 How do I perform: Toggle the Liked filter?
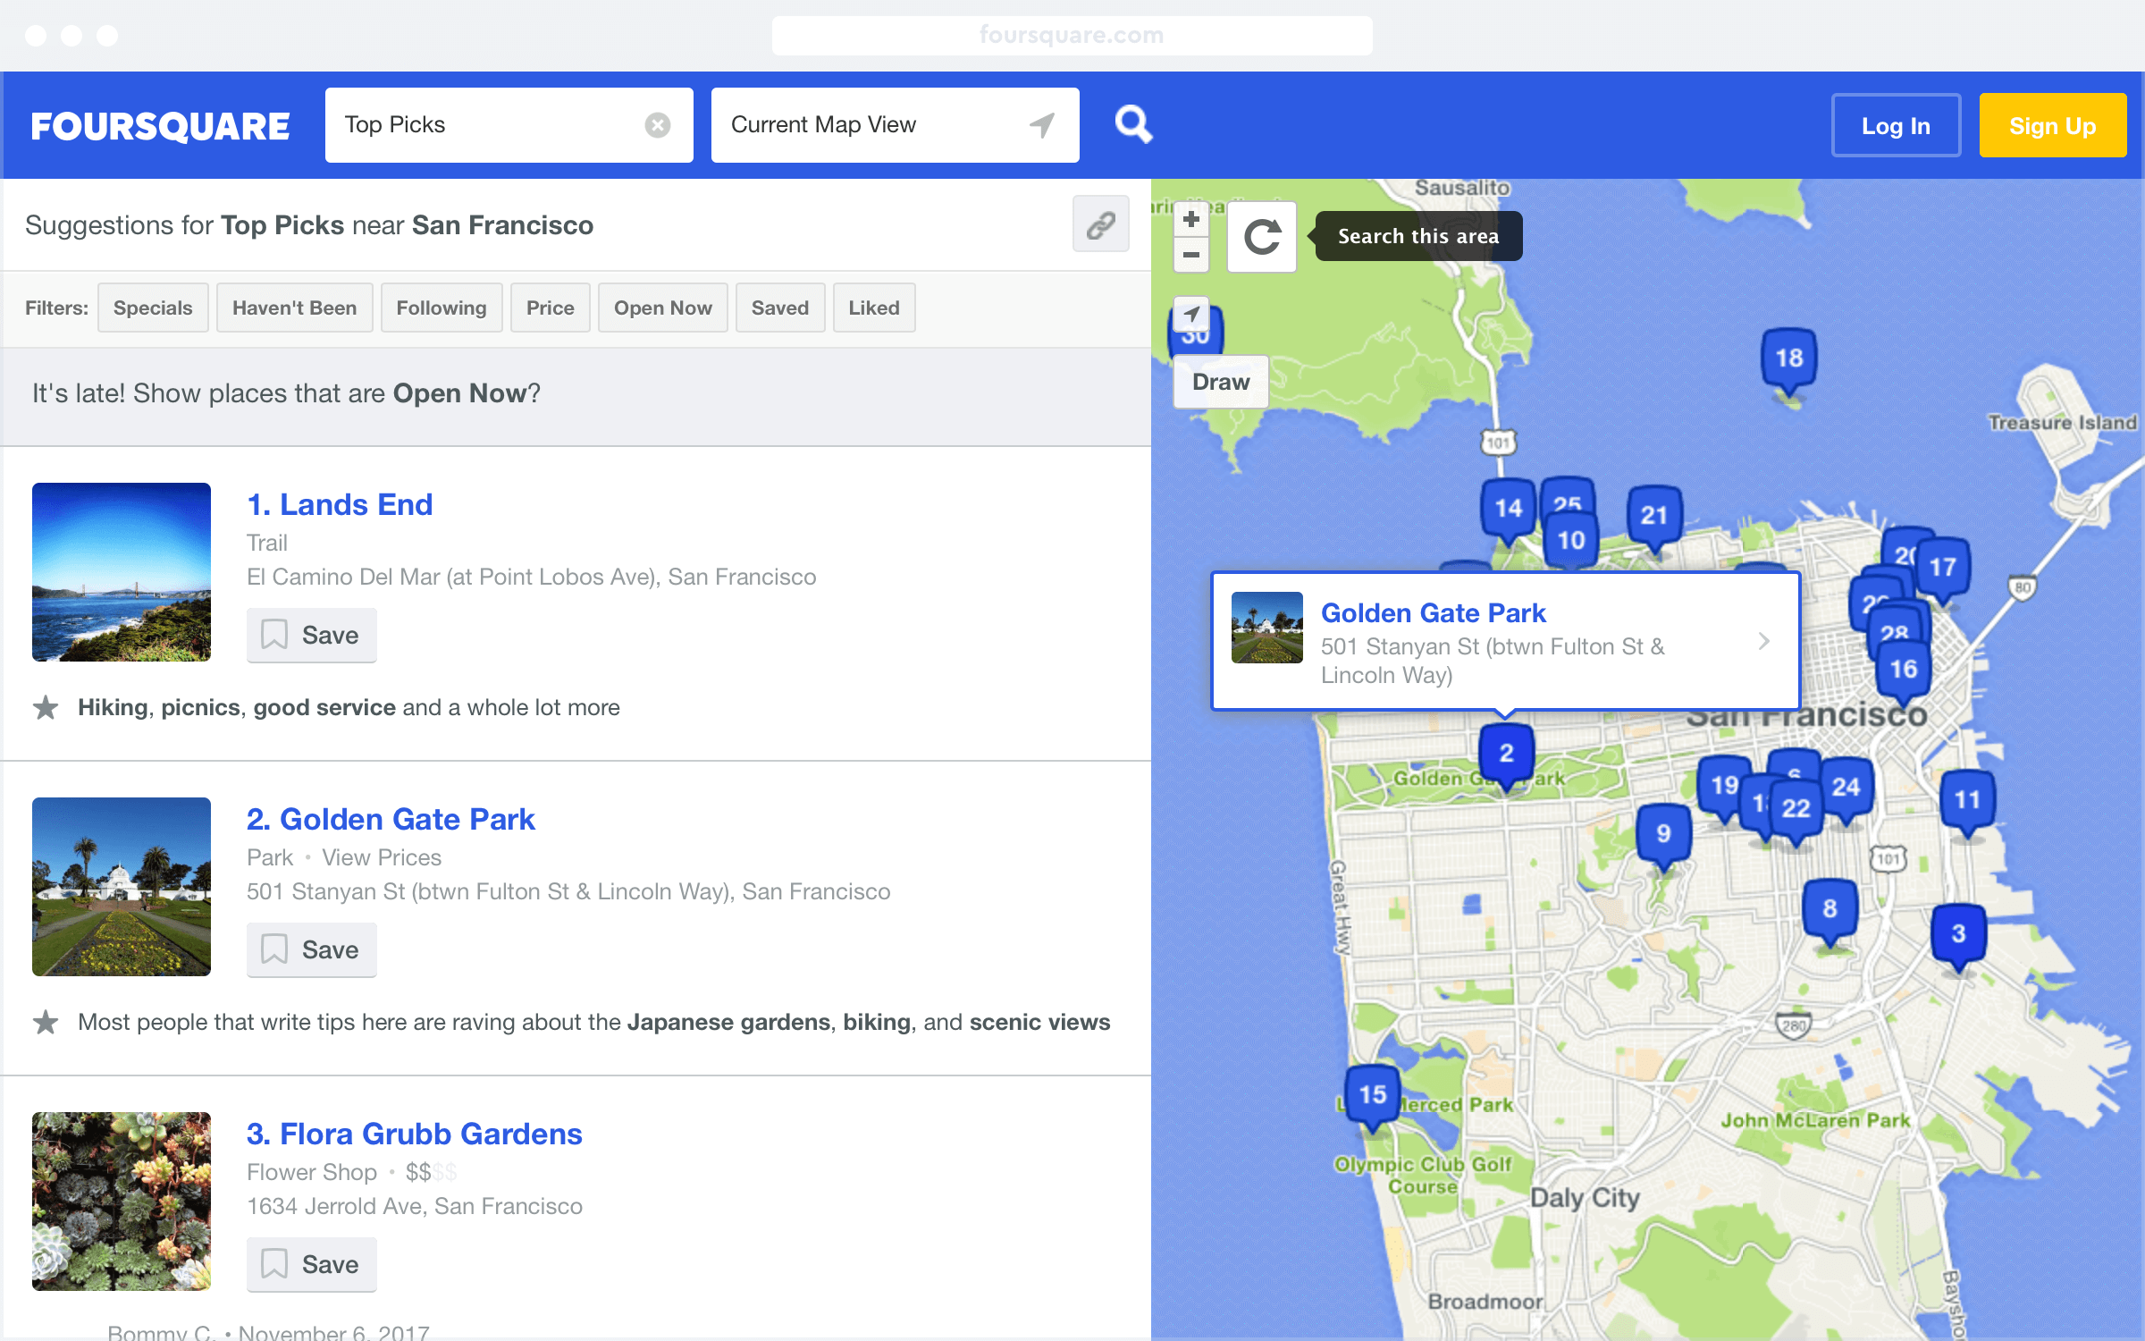(x=874, y=308)
